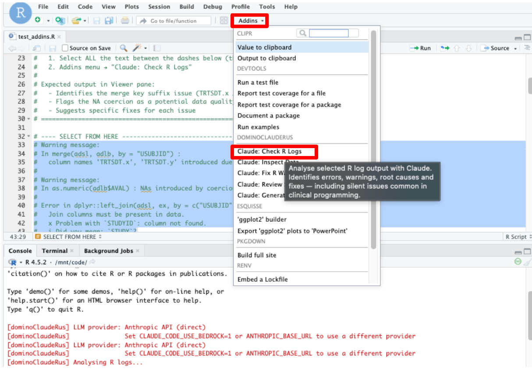Open the Debug menu

(x=213, y=7)
